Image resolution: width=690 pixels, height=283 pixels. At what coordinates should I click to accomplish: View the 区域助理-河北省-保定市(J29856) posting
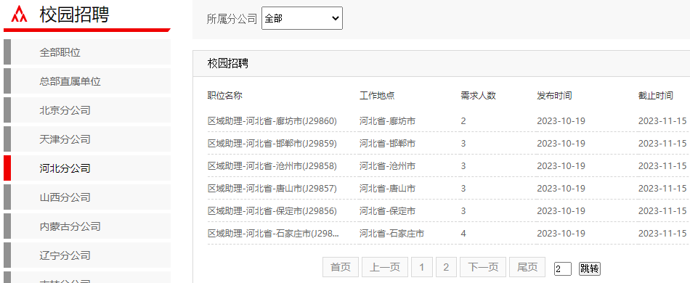(272, 211)
